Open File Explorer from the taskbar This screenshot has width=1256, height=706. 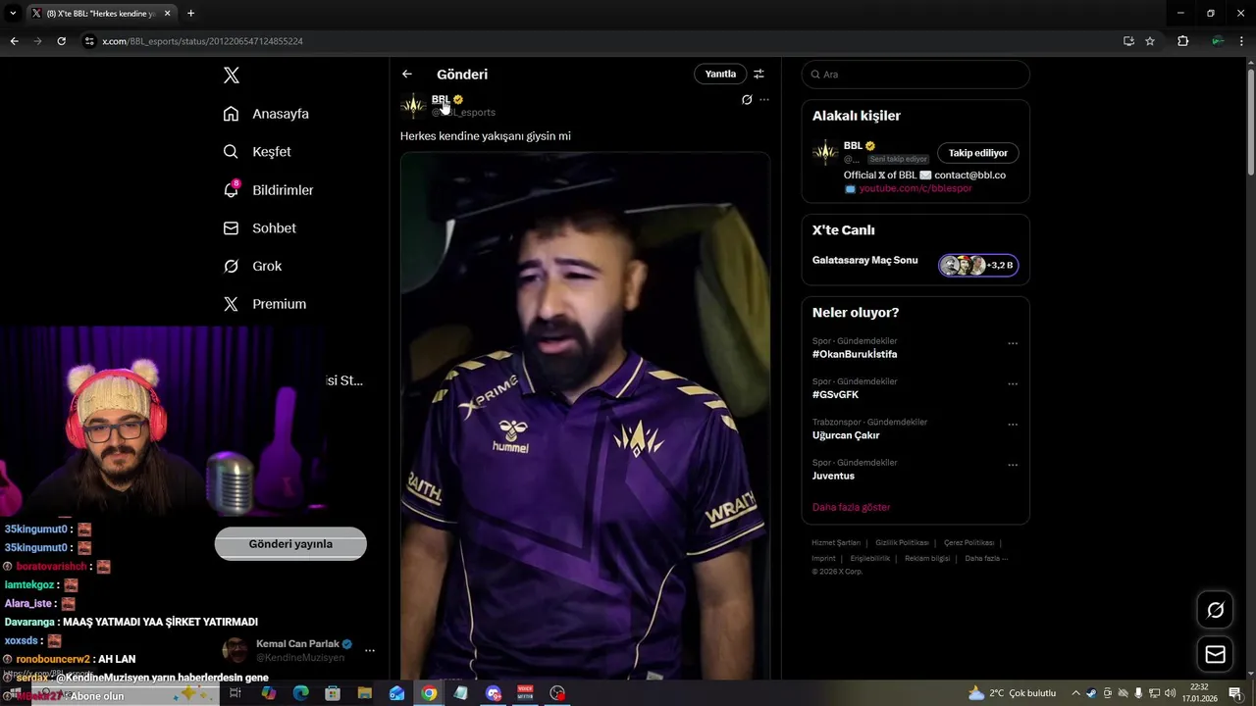click(365, 693)
